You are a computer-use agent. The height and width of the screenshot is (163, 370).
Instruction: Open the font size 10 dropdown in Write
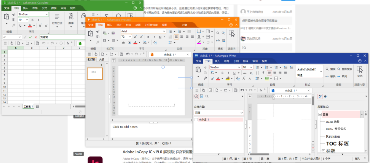(x=251, y=67)
